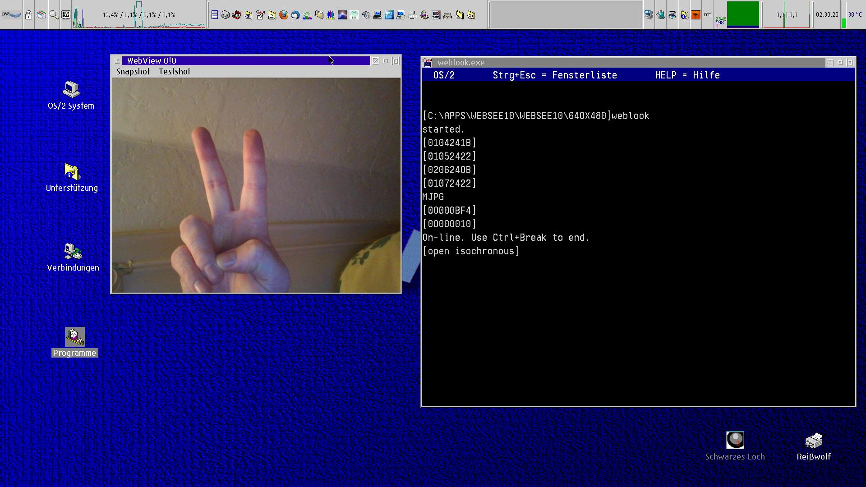Click the OS2 Warp center button
This screenshot has width=866, height=487.
(x=11, y=15)
